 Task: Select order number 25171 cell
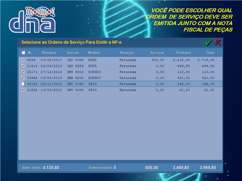[32, 72]
